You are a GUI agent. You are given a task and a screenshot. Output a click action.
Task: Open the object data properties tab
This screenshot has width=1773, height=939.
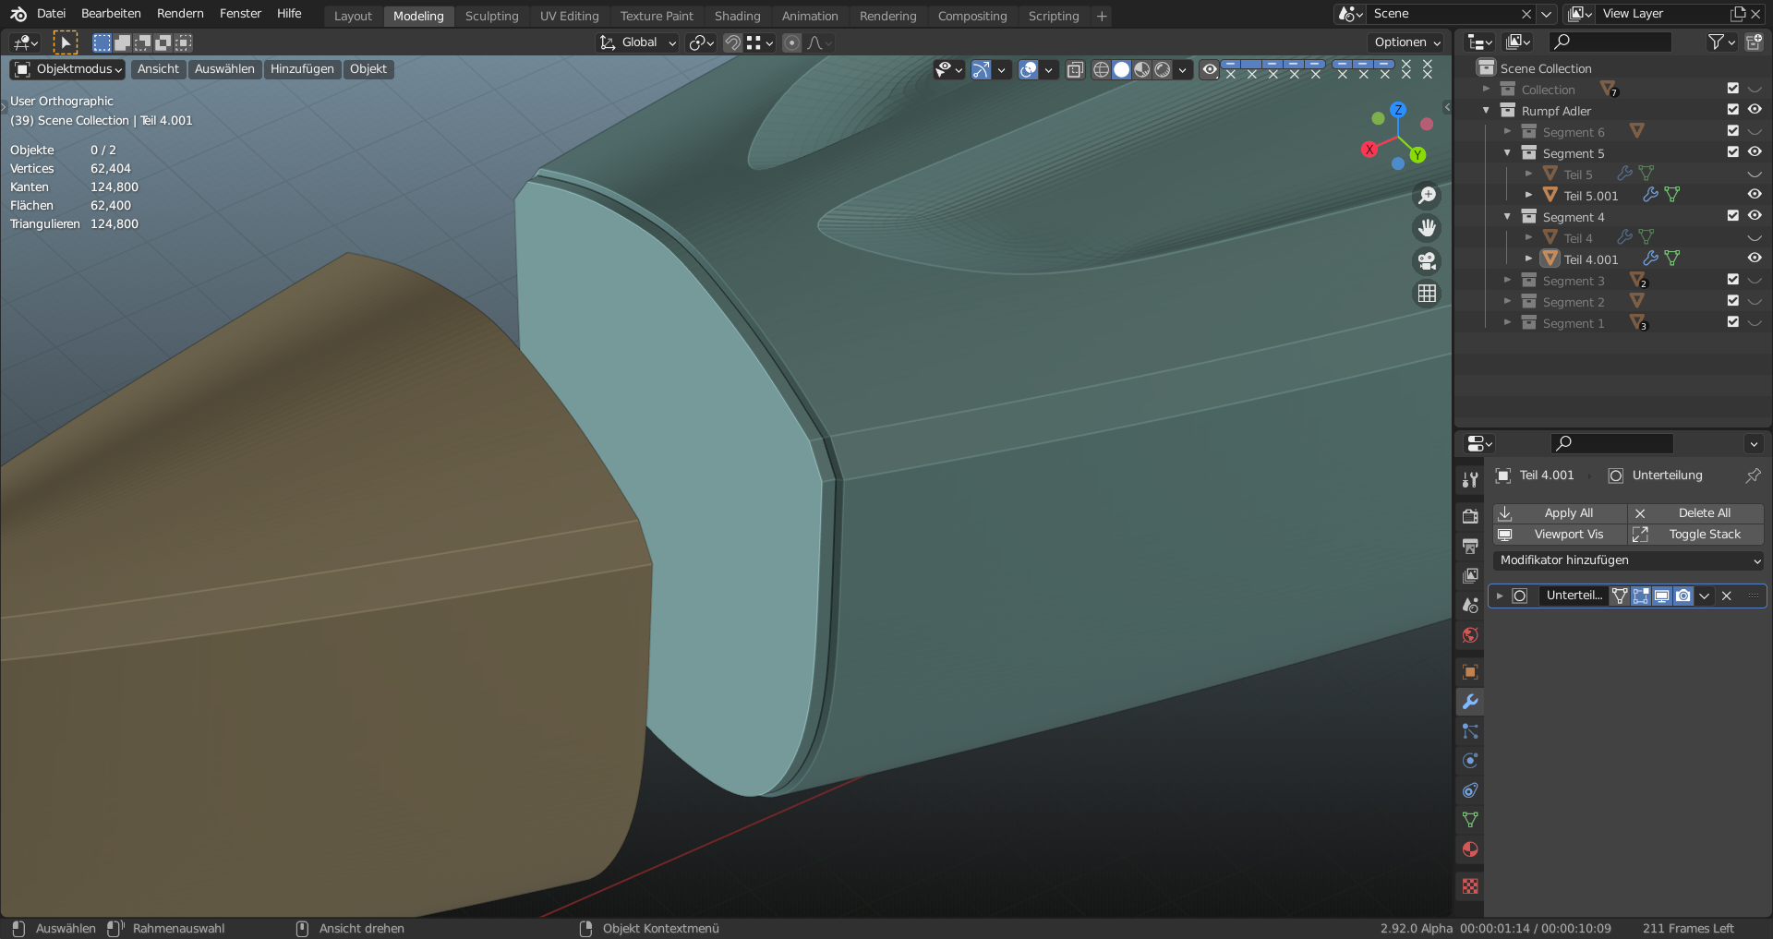tap(1470, 820)
